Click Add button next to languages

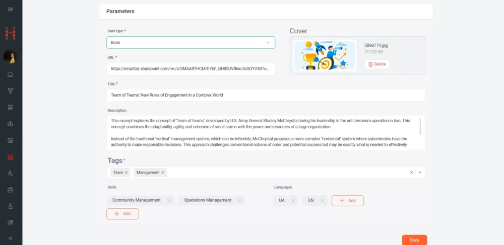click(347, 201)
